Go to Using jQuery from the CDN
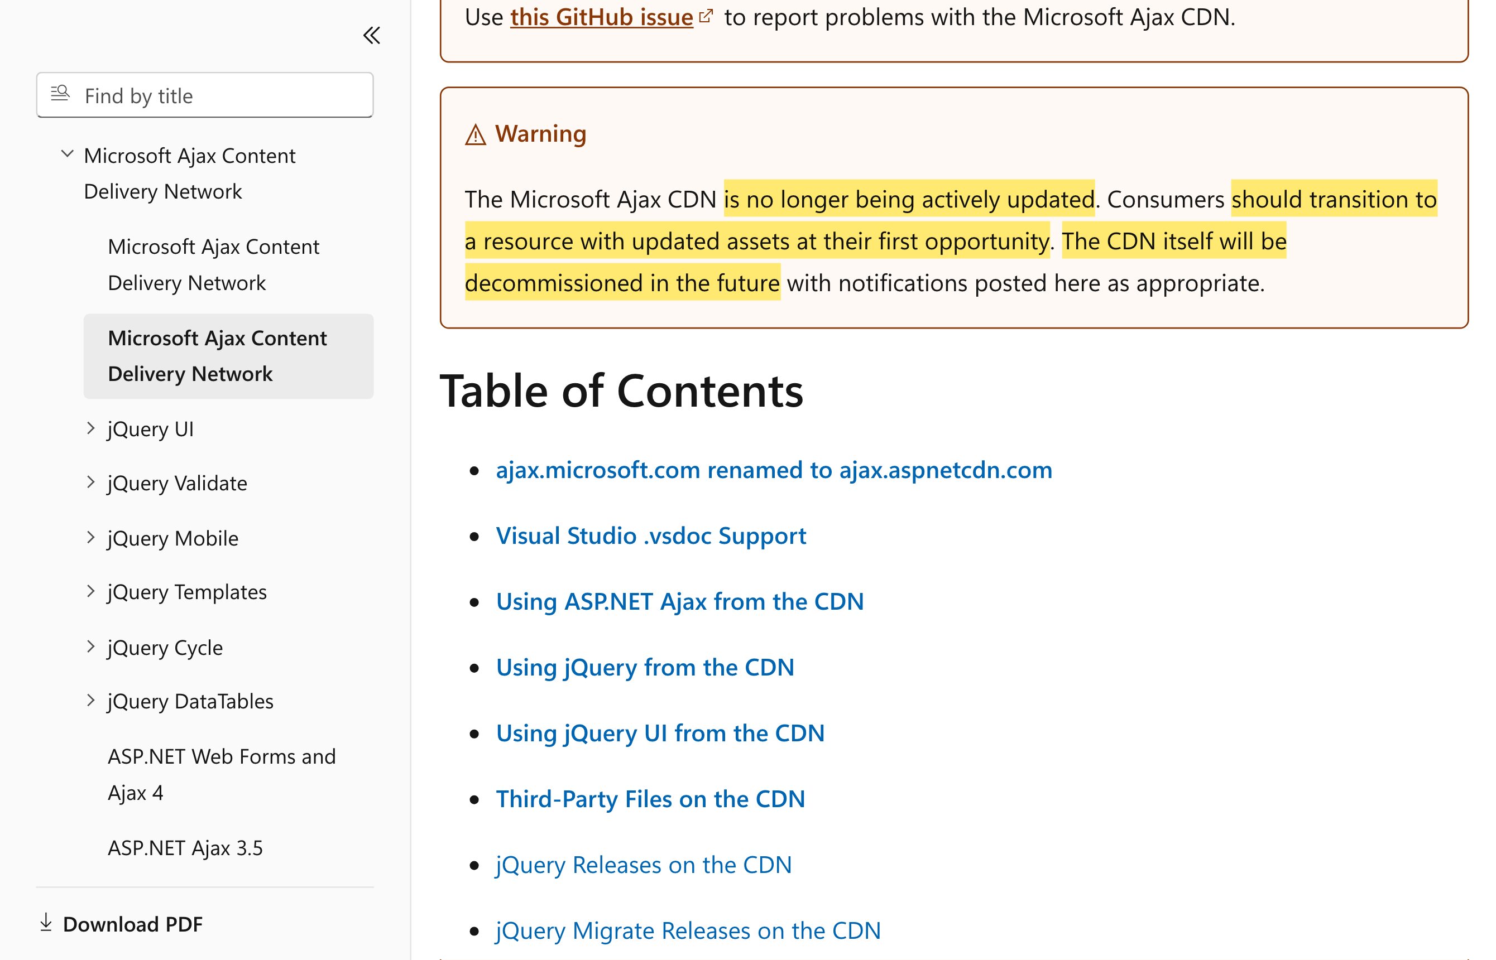 645,668
